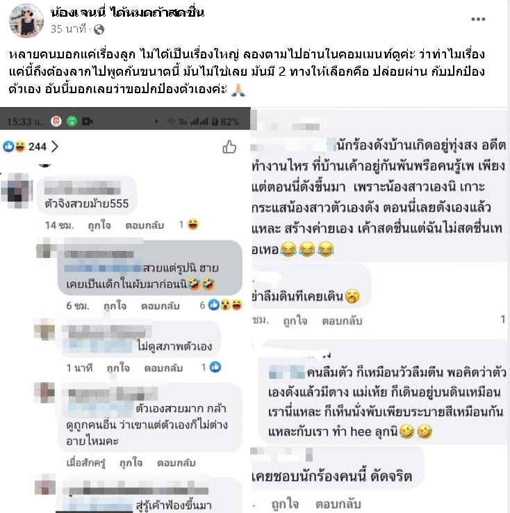
Task: Click ตอบกลับ under ตัวจริงสวยม้าย555 comment
Action: 145,225
